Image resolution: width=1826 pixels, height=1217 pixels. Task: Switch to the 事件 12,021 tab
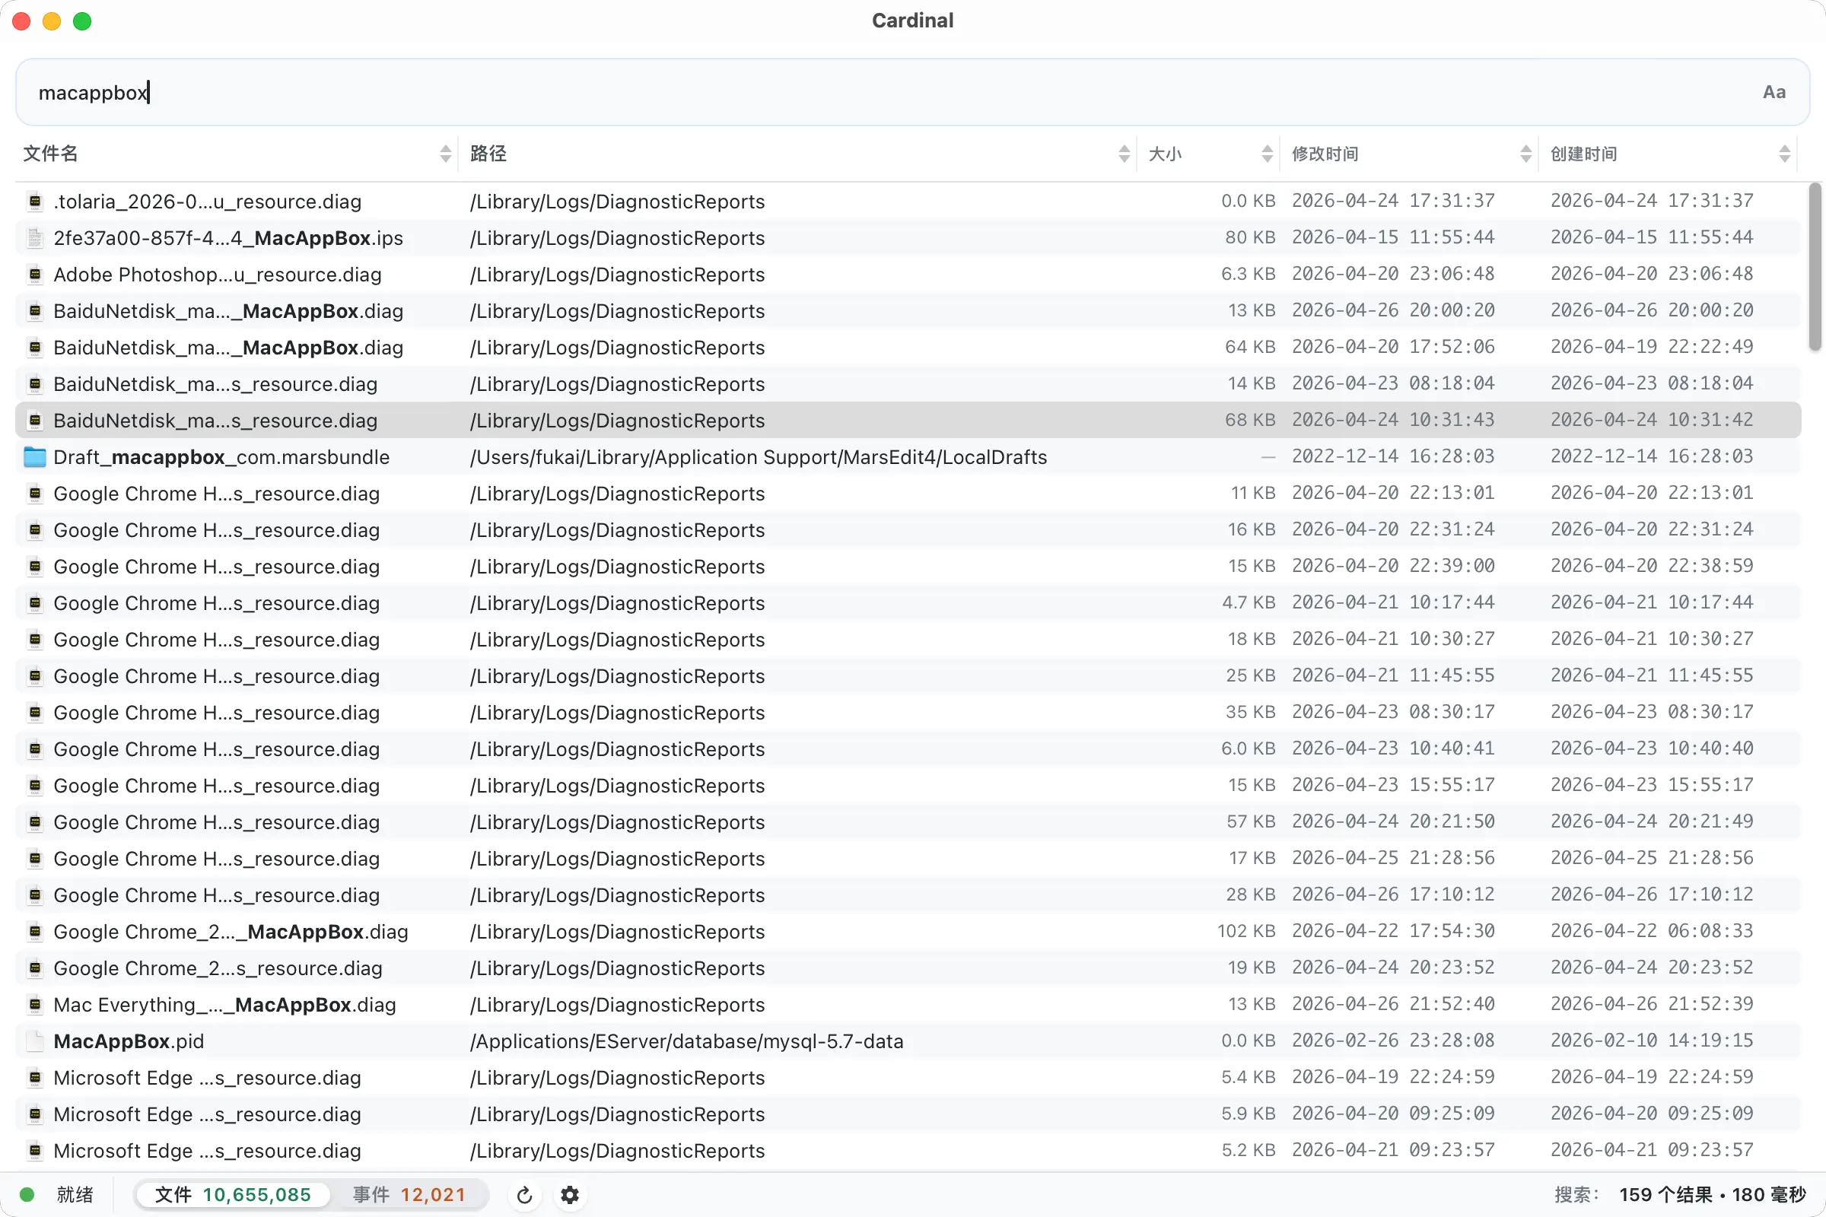click(x=409, y=1195)
